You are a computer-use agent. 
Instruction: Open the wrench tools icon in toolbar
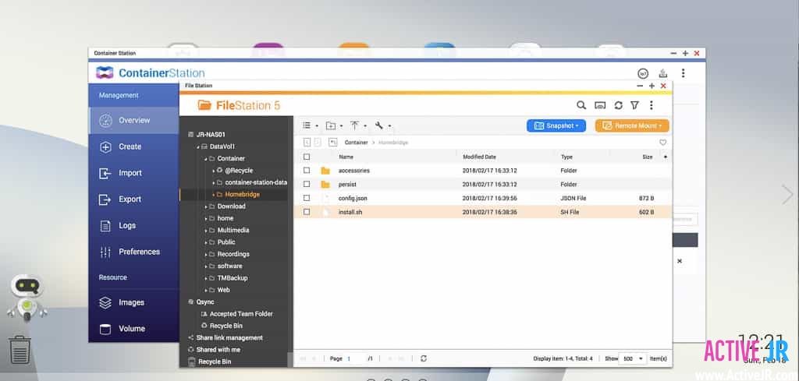pos(379,125)
